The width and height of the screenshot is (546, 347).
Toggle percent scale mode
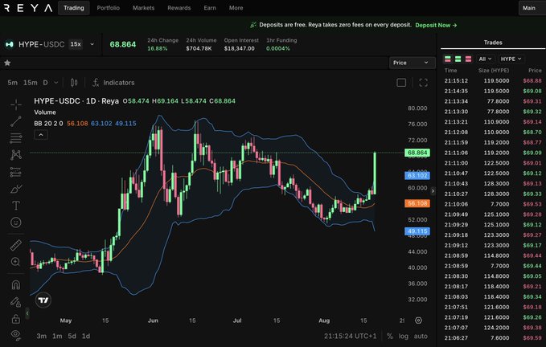[x=390, y=336]
